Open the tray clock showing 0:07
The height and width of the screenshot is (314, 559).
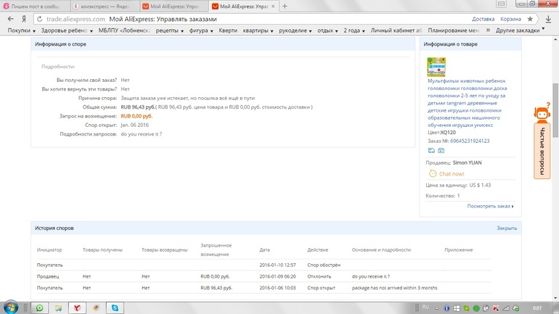[x=537, y=308]
